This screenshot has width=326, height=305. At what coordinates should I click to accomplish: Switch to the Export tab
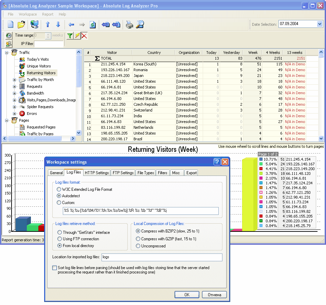pyautogui.click(x=191, y=173)
